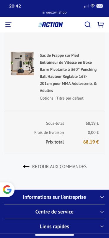
Task: Tap the home indicator bar at bottom
Action: (x=55, y=235)
